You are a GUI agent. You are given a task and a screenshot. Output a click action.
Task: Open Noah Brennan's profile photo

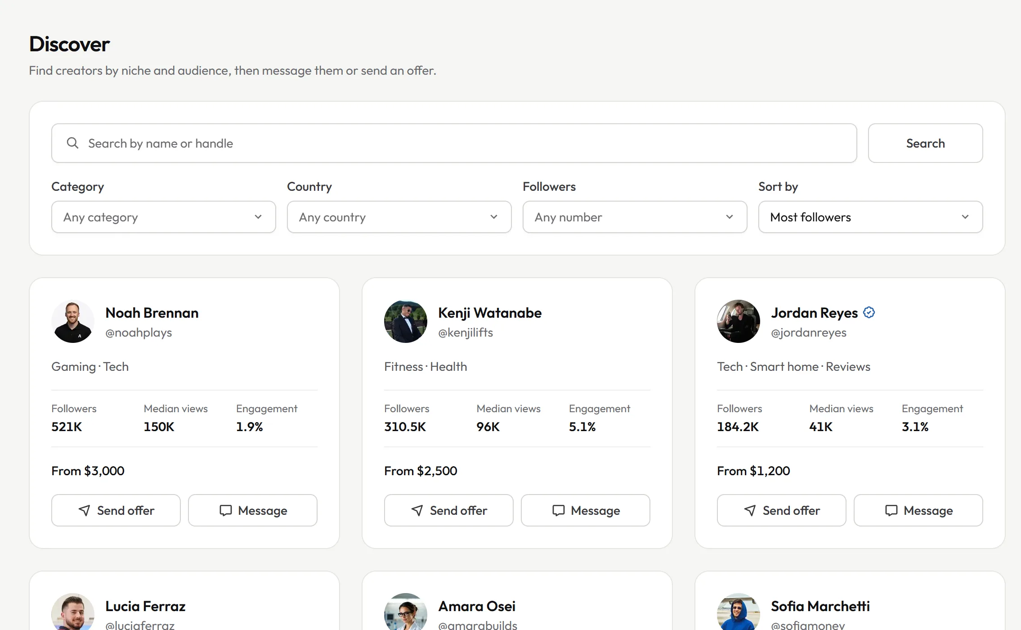pos(73,321)
